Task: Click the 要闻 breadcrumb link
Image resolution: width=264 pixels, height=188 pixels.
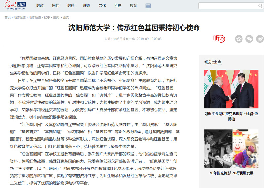Action: 56,17
